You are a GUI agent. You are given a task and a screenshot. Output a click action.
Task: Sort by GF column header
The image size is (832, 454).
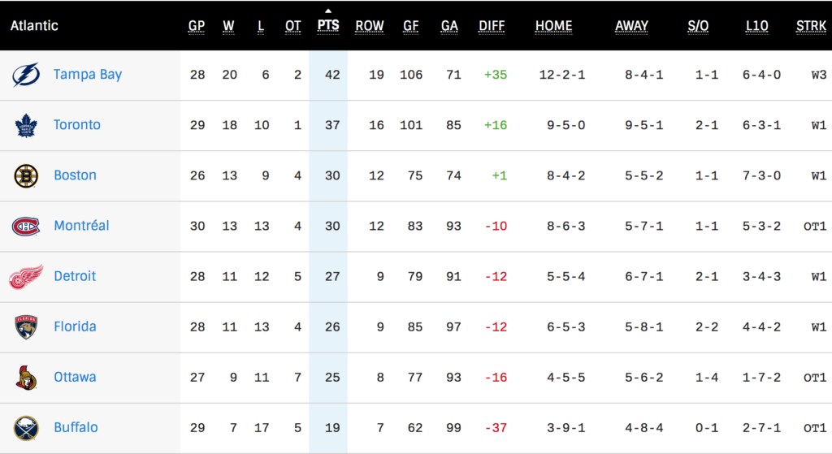pos(411,26)
